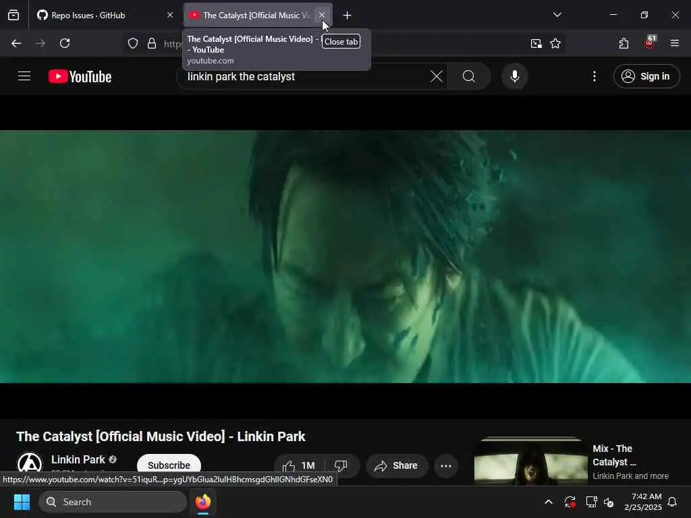This screenshot has height=518, width=691.
Task: Open more actions ellipsis menu
Action: coord(446,465)
